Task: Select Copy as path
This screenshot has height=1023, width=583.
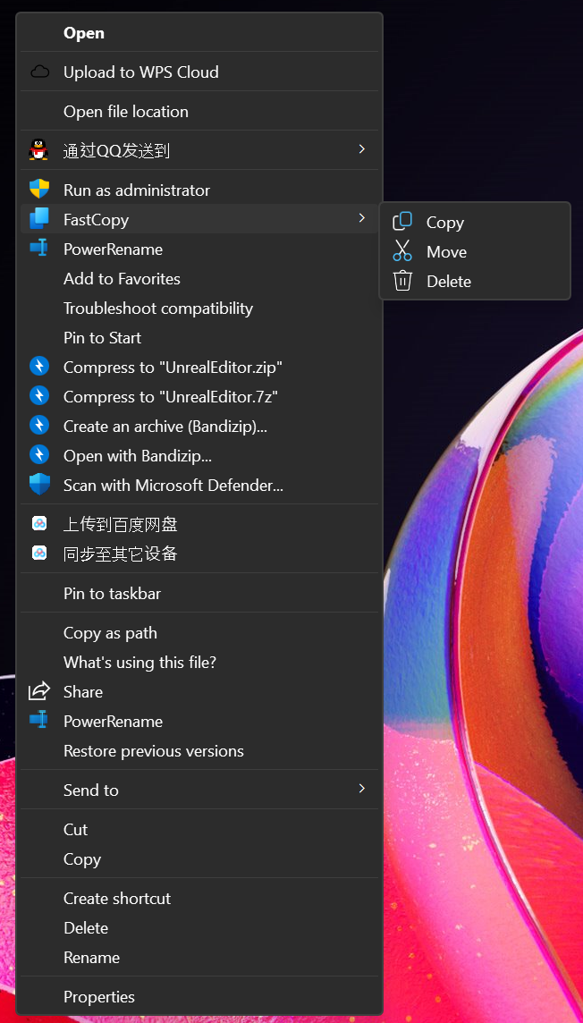Action: (x=199, y=633)
